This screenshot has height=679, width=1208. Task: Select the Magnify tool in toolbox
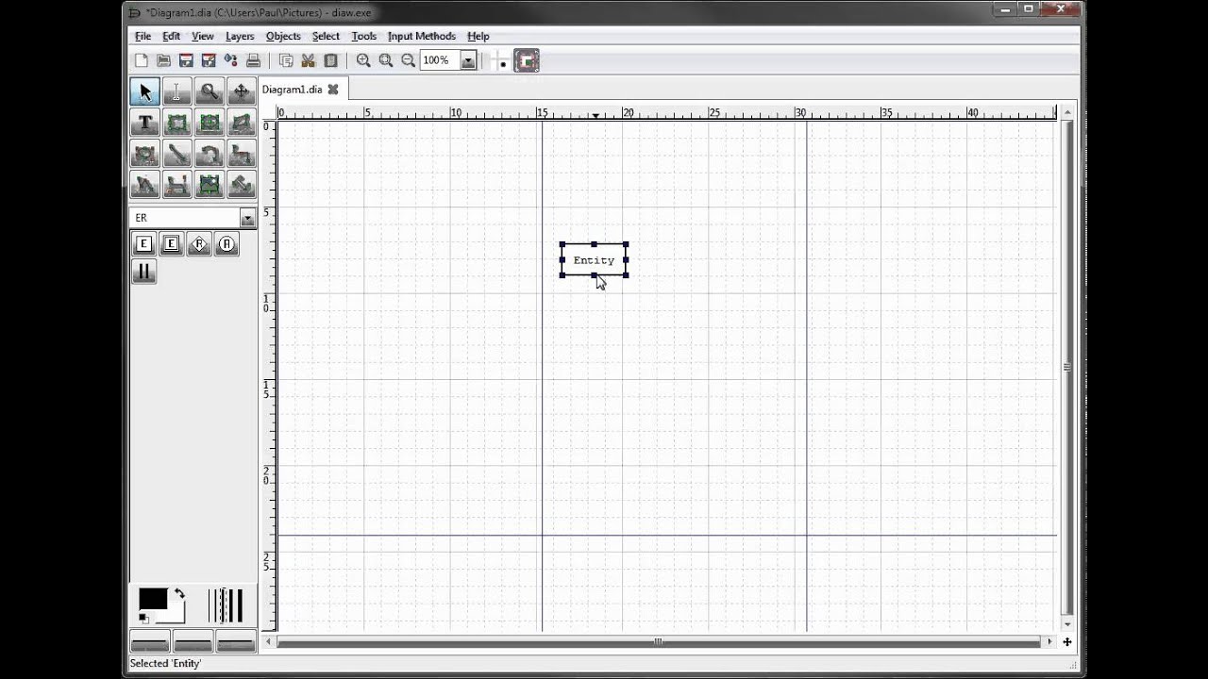pyautogui.click(x=210, y=91)
